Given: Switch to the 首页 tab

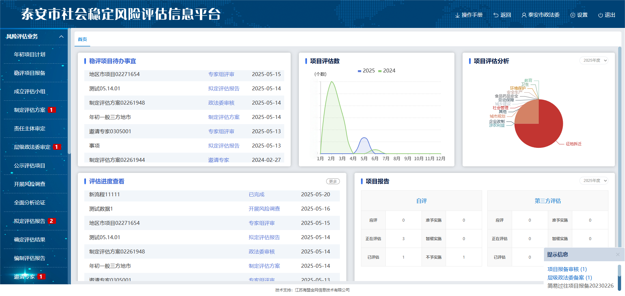Looking at the screenshot, I should coord(82,39).
